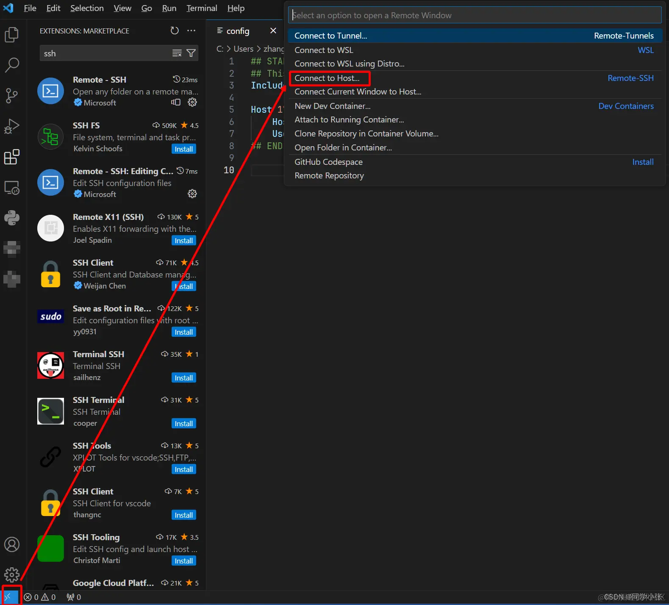Open the Go menu
The image size is (669, 605).
pyautogui.click(x=147, y=8)
